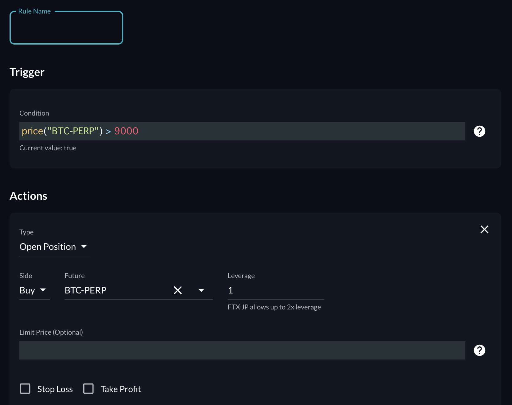Click the "price" keyword in the condition
Screen dimensions: 512x405
pyautogui.click(x=32, y=131)
